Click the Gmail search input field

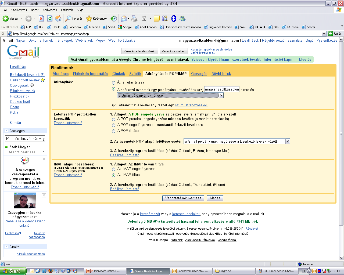(x=83, y=51)
